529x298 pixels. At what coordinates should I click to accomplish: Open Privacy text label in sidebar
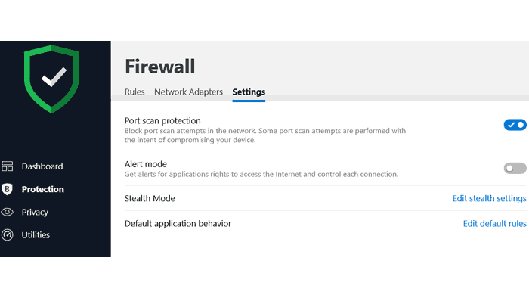(x=35, y=213)
